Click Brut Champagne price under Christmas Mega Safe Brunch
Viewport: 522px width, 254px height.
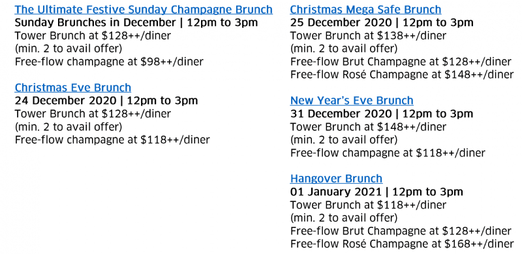(x=401, y=62)
